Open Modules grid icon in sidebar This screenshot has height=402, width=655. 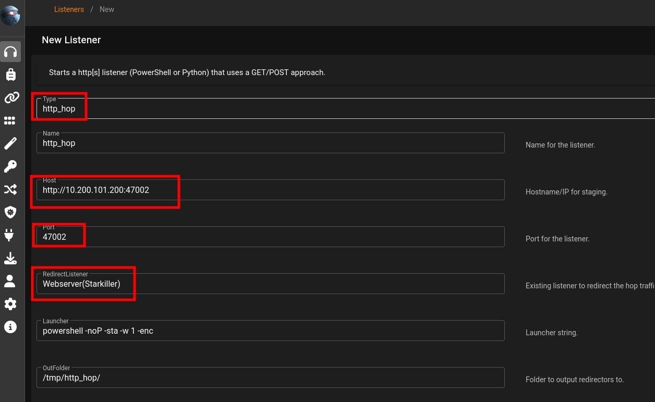point(10,120)
